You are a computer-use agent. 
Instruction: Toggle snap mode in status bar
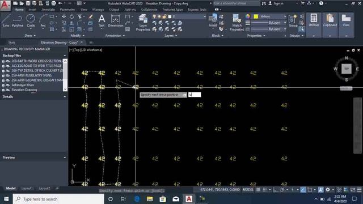coord(265,190)
